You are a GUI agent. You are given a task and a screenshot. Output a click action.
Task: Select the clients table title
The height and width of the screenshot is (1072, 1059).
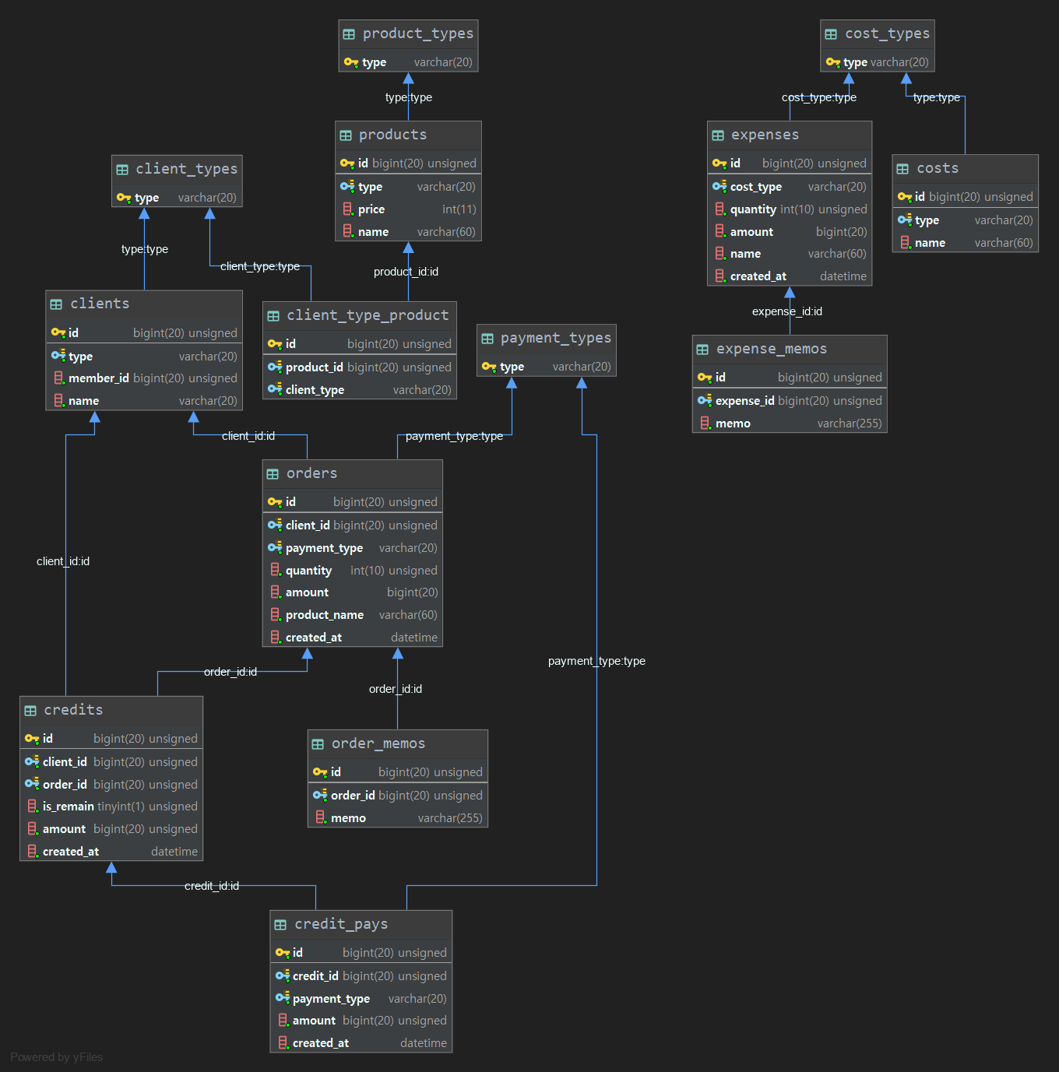pyautogui.click(x=100, y=304)
